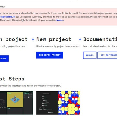The image size is (117, 117).
Task: Open the API REFERENCE button
Action: pyautogui.click(x=107, y=55)
